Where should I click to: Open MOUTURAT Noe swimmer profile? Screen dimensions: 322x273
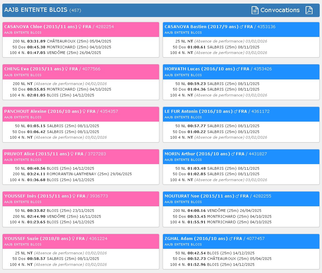(x=199, y=196)
